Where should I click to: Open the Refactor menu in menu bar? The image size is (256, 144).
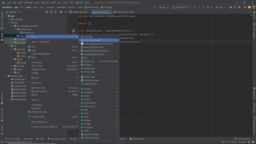pos(45,2)
